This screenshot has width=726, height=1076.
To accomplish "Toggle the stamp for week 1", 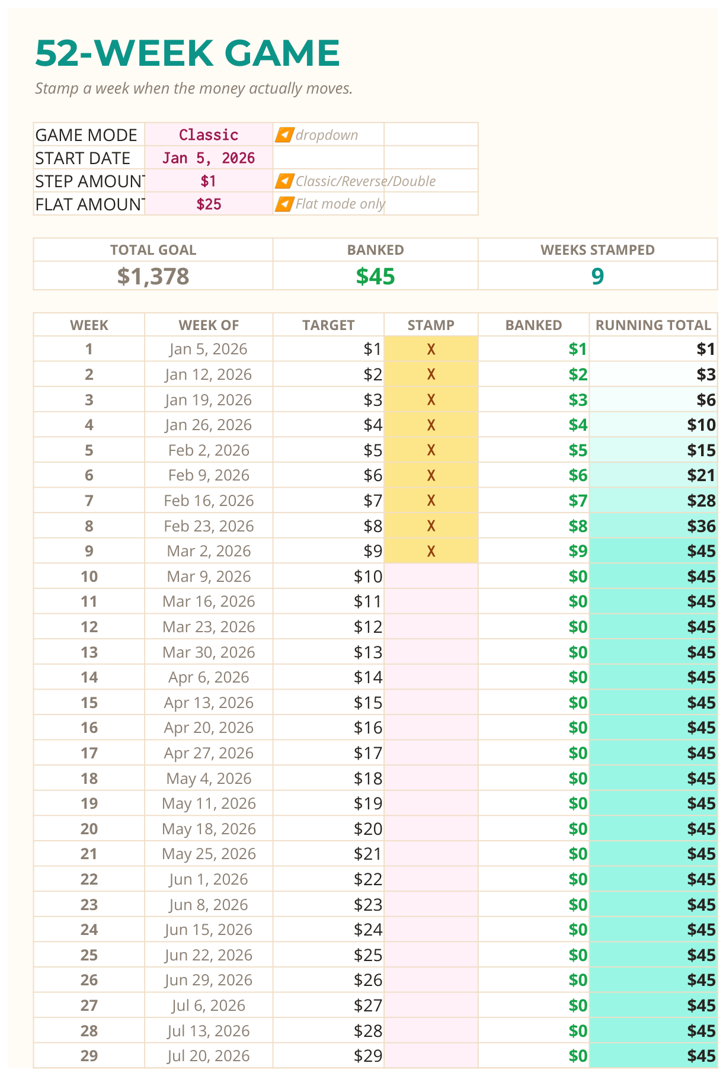I will click(431, 349).
